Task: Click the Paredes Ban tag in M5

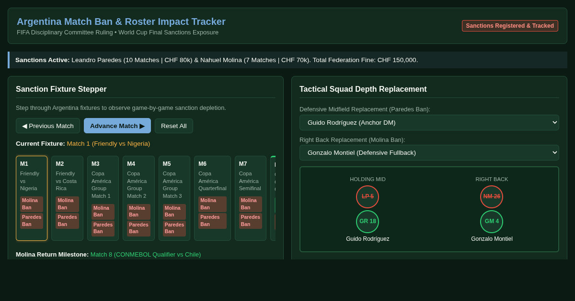Action: [x=174, y=228]
